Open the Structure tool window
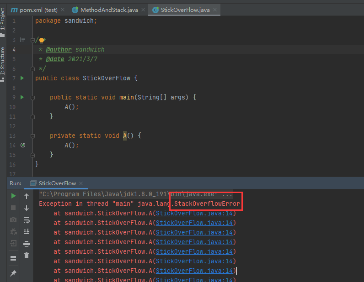This screenshot has height=282, width=364. pyautogui.click(x=3, y=64)
